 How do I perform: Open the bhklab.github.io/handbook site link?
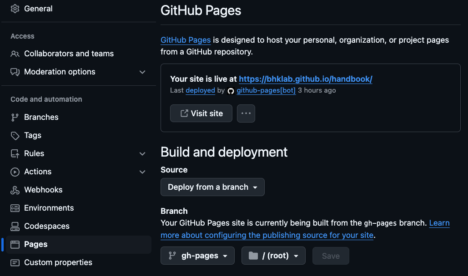tap(306, 79)
